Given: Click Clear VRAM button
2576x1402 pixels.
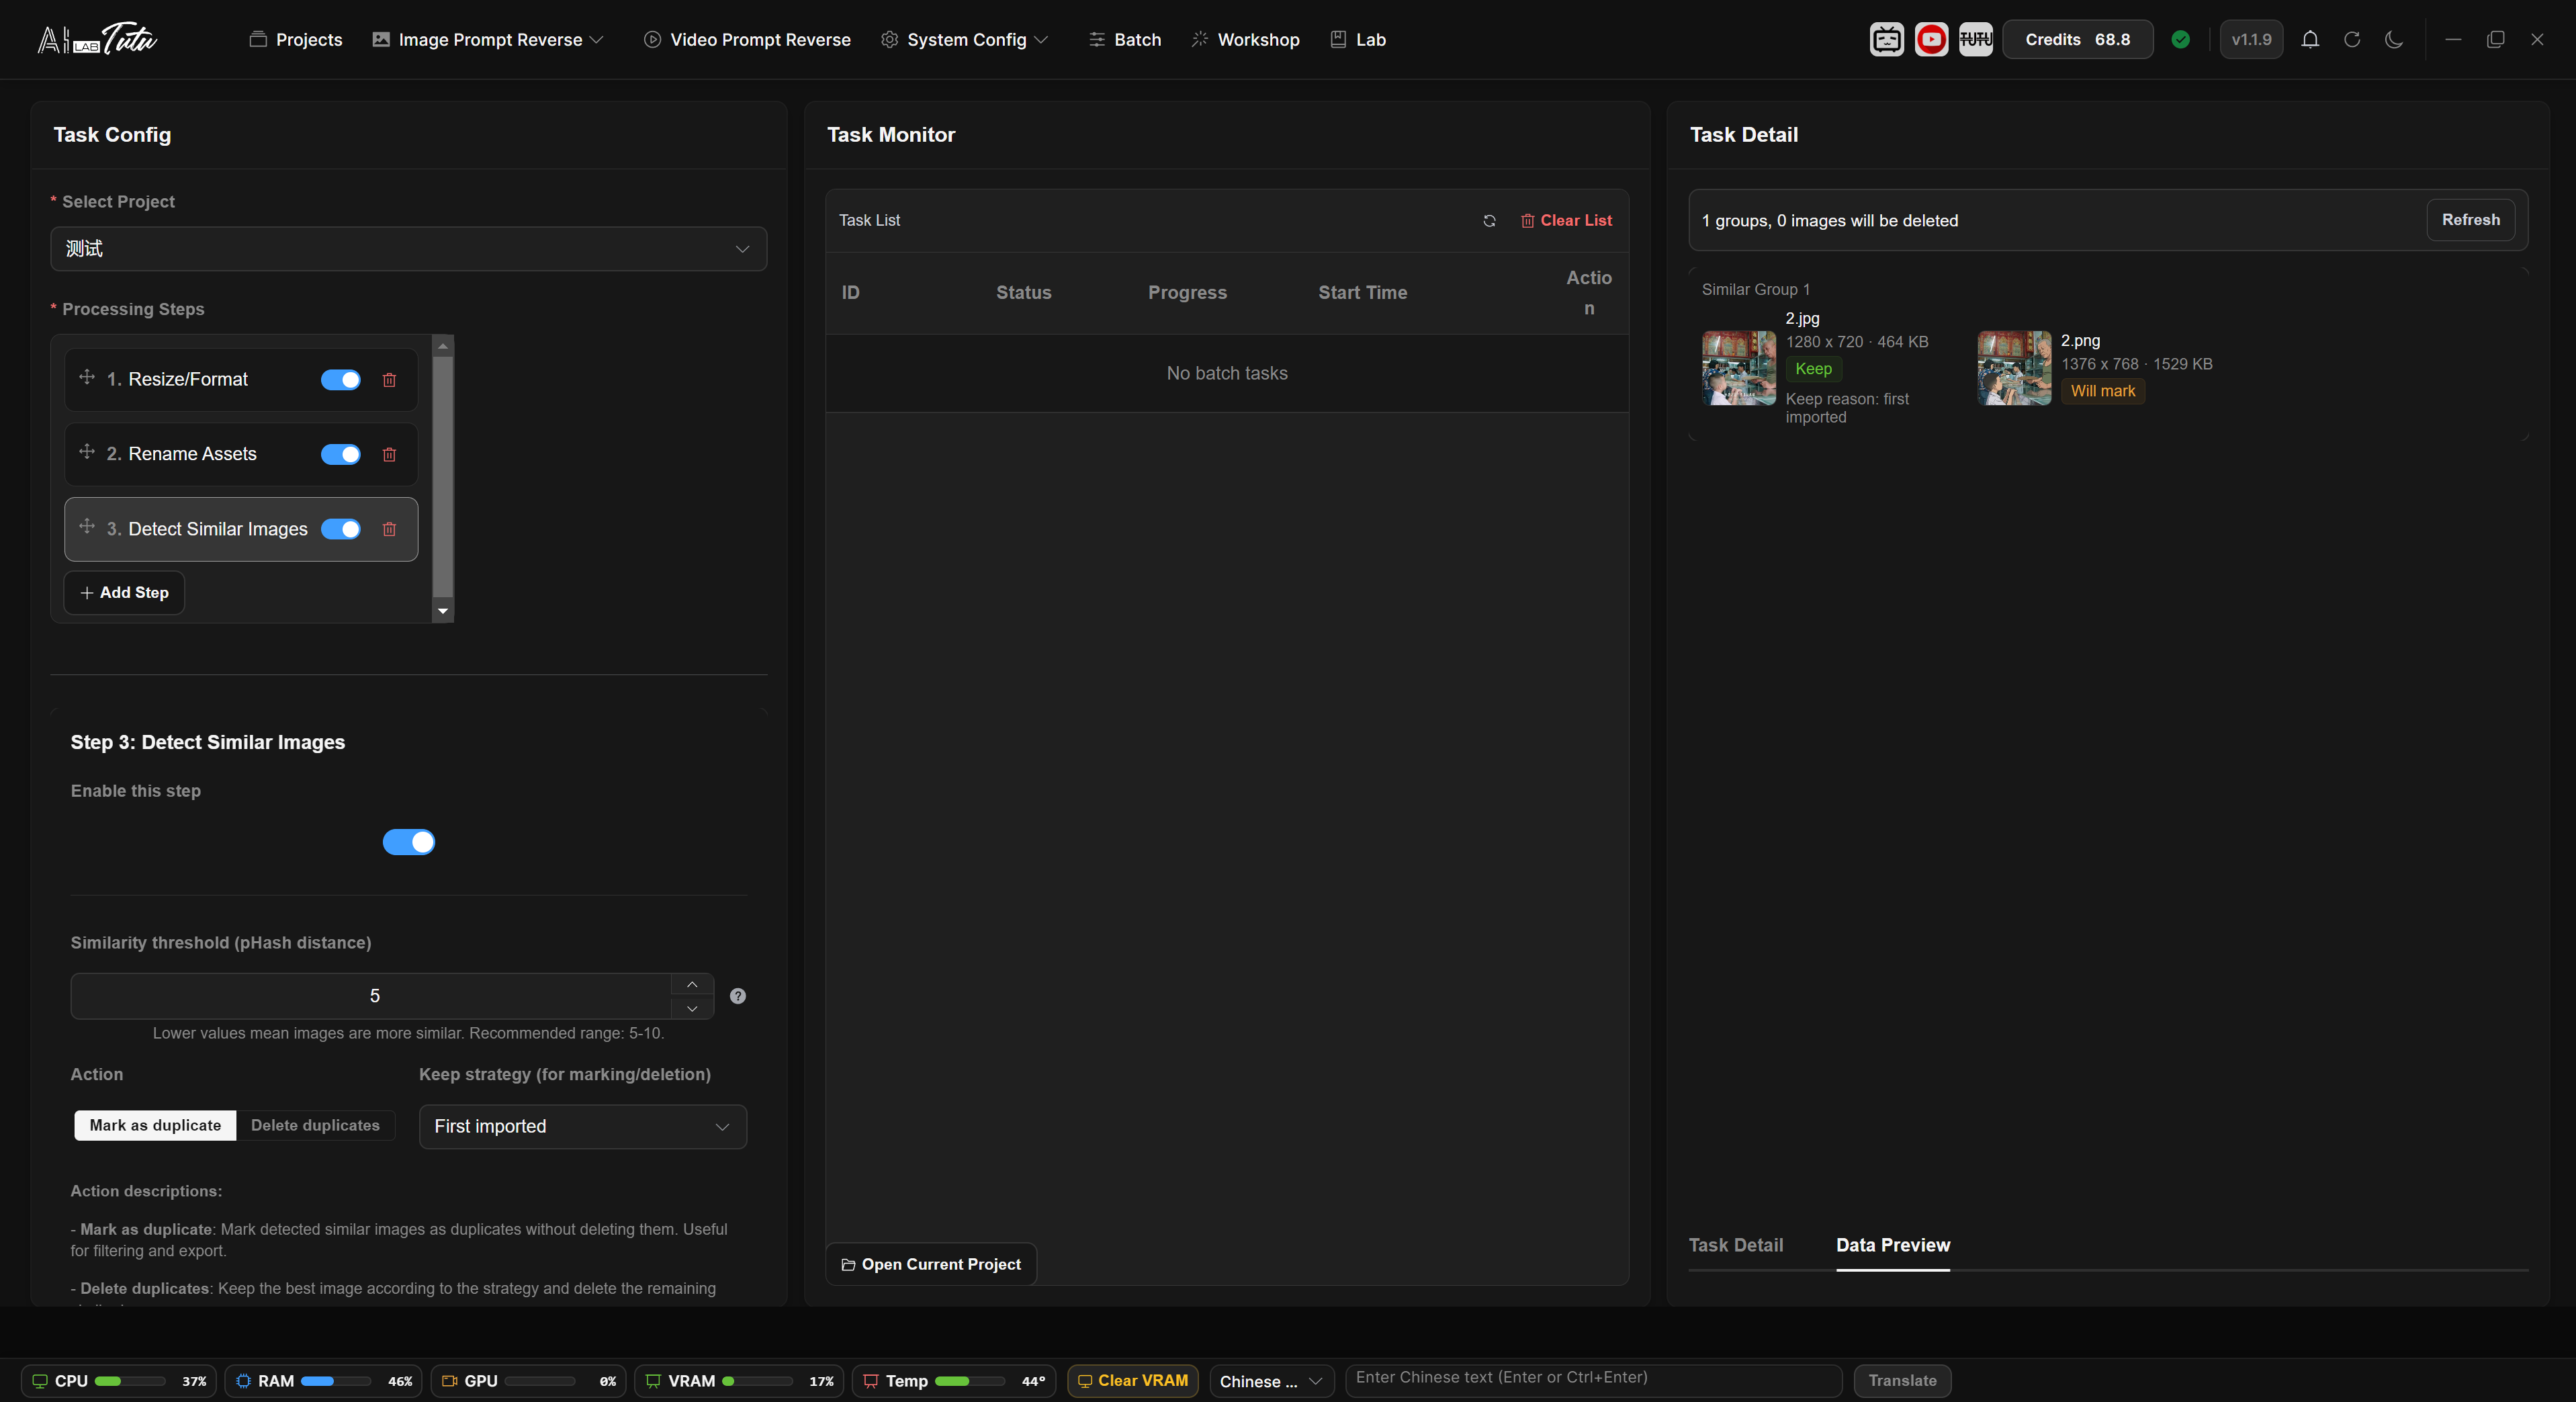Looking at the screenshot, I should pos(1133,1381).
